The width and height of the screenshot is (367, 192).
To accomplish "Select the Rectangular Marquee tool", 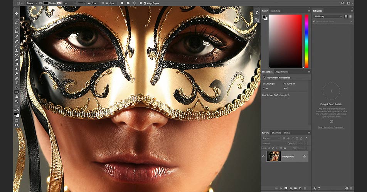I will 16,18.
